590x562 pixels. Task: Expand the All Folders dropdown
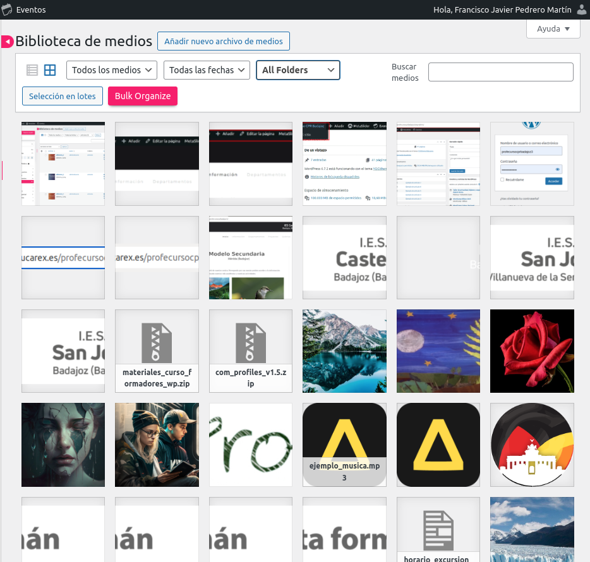click(298, 70)
